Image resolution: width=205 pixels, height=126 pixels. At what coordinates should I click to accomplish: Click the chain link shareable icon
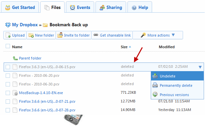point(96,35)
